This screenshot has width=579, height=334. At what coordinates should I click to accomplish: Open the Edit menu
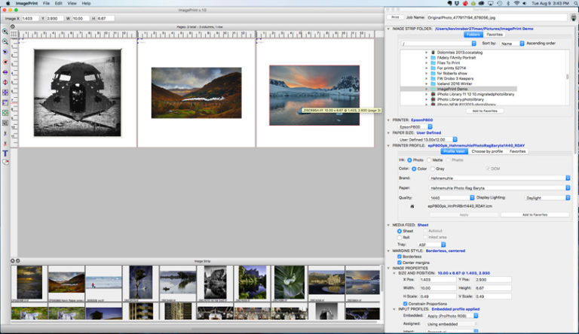(x=58, y=3)
